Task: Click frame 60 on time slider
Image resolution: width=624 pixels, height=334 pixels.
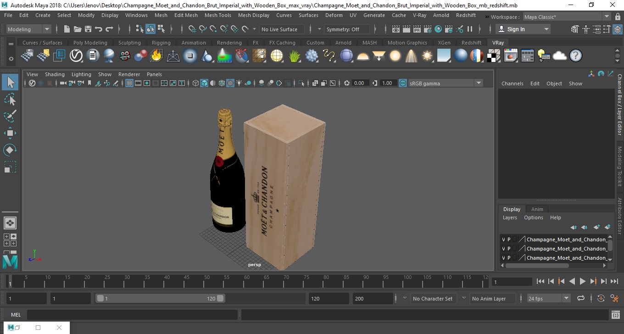Action: point(246,281)
